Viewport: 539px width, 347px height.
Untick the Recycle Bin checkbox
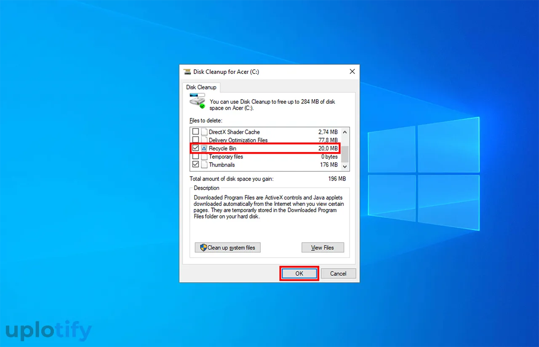[195, 148]
